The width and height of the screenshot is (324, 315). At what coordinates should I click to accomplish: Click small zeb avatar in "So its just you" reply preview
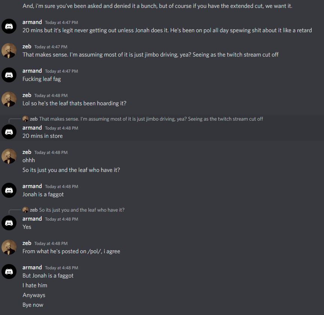[25, 210]
